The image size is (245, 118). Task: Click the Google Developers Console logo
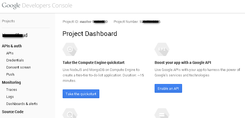coord(37,6)
